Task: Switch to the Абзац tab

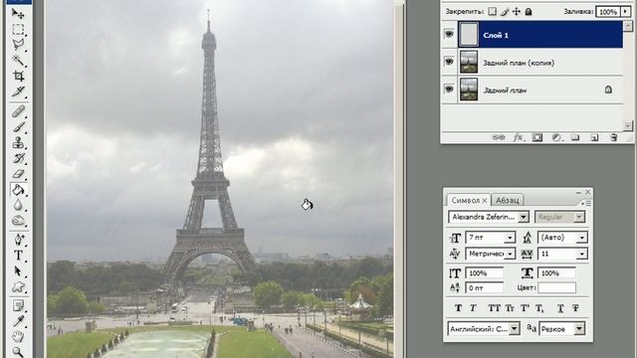Action: pyautogui.click(x=508, y=201)
